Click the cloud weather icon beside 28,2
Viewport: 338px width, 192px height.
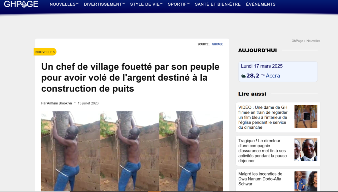click(243, 76)
